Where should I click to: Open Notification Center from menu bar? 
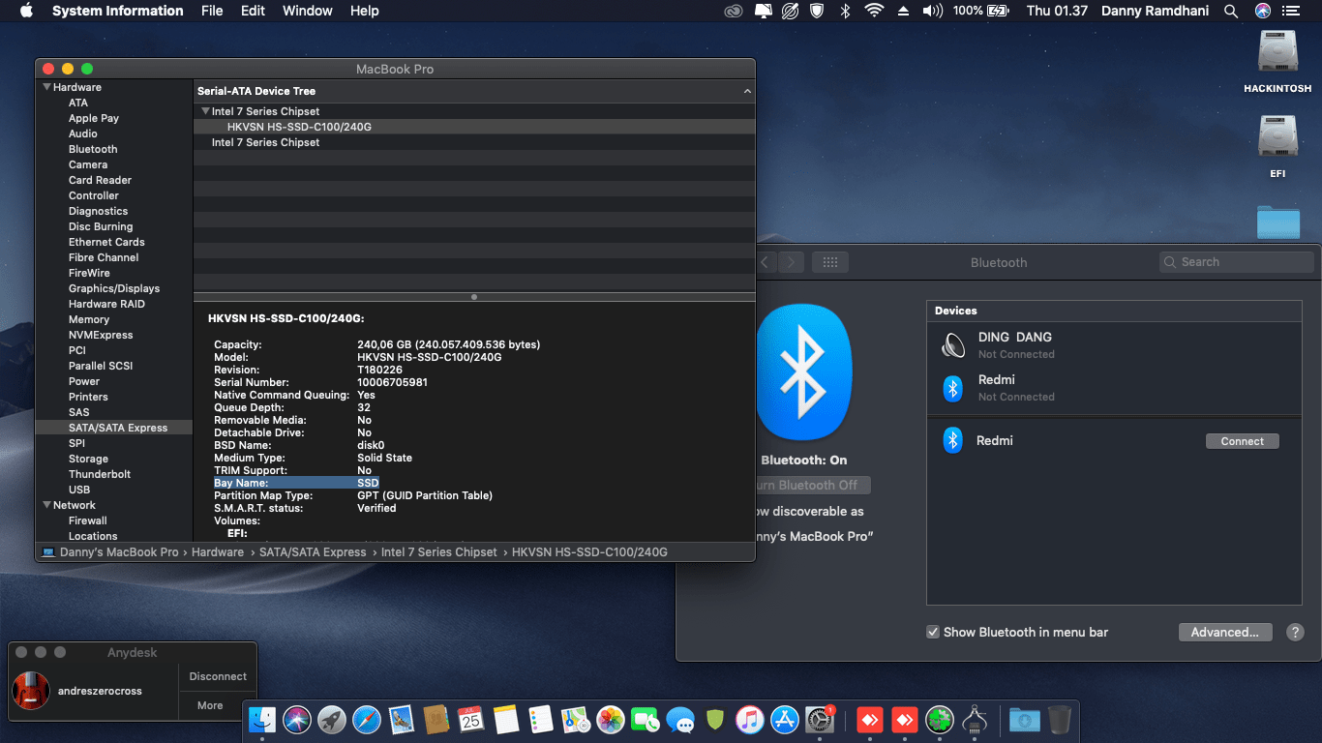pos(1290,11)
